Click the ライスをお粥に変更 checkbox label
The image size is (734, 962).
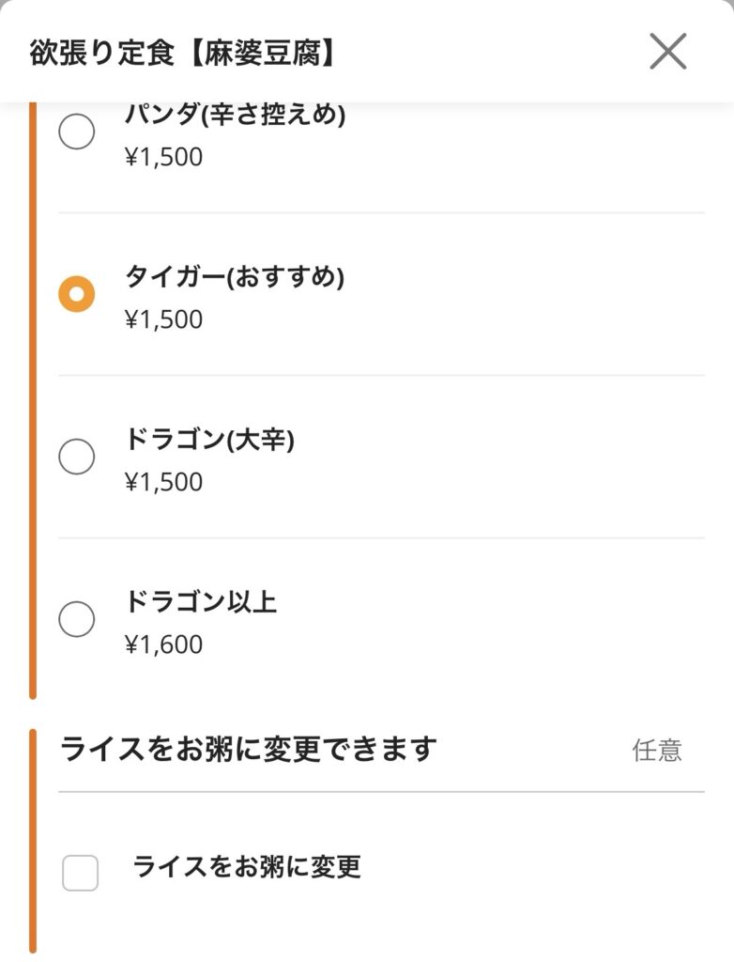pos(247,866)
